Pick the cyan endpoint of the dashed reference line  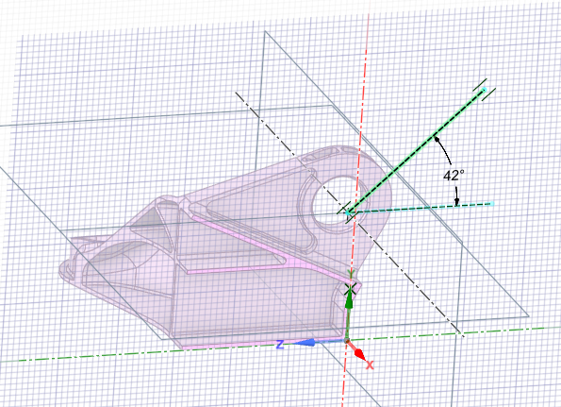tap(492, 204)
